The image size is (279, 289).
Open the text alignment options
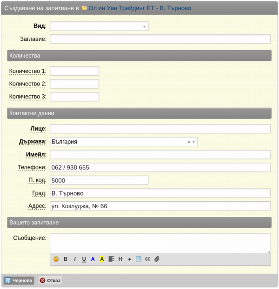click(x=111, y=259)
